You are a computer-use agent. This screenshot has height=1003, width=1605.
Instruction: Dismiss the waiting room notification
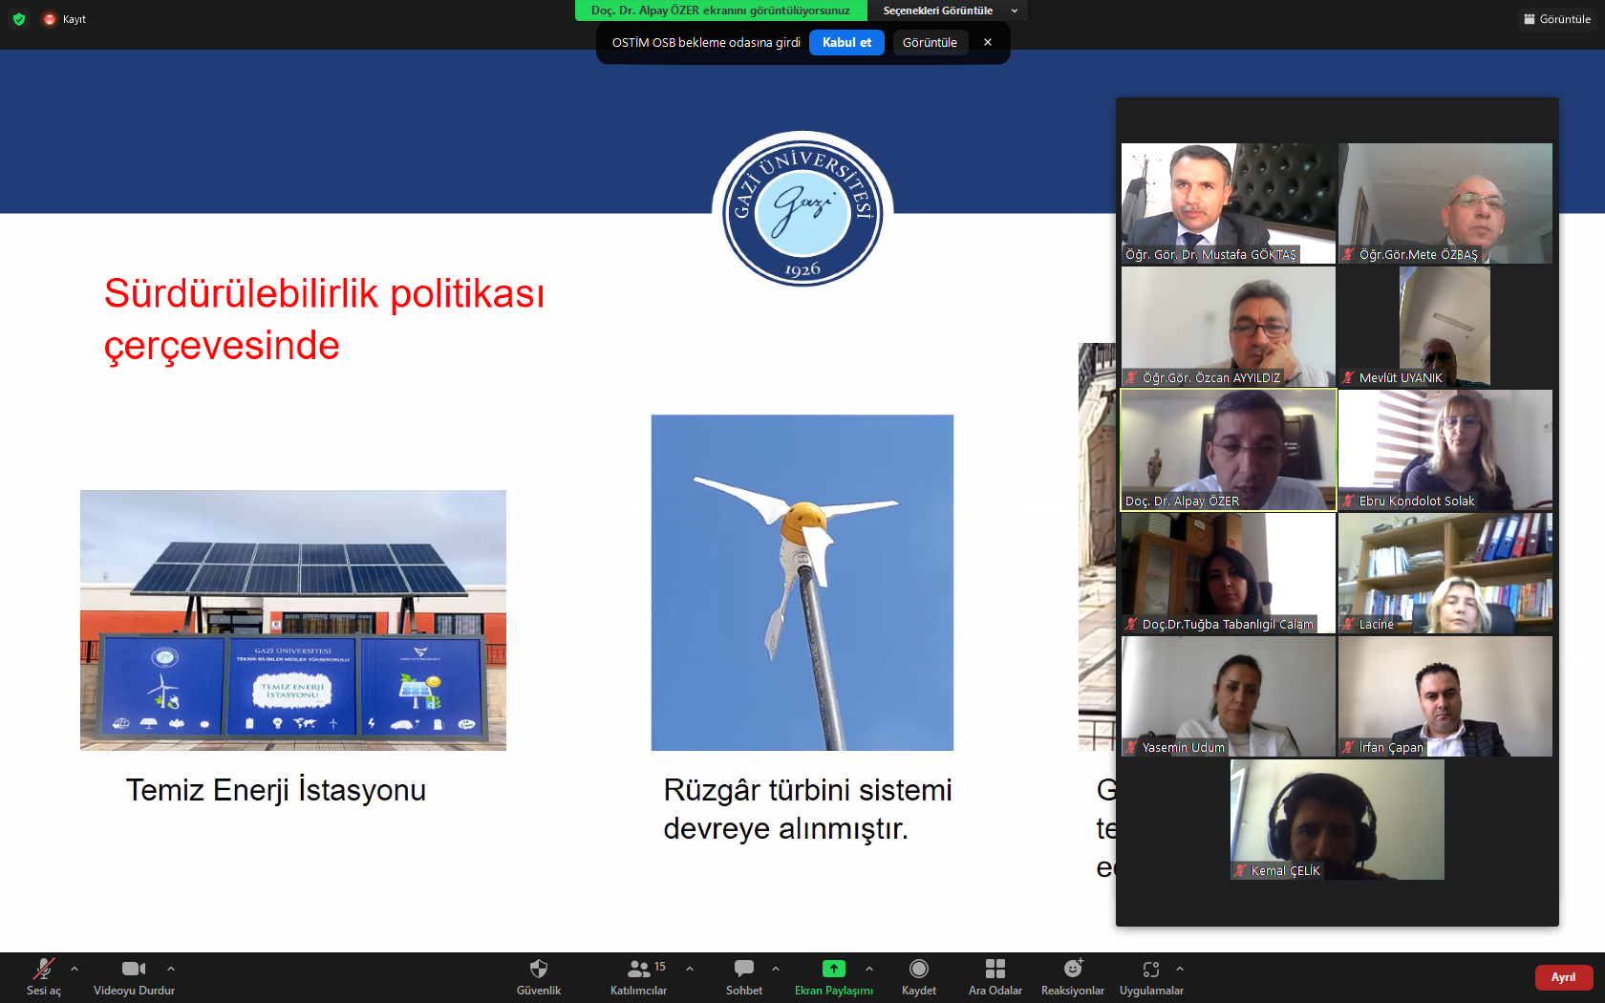pos(988,42)
